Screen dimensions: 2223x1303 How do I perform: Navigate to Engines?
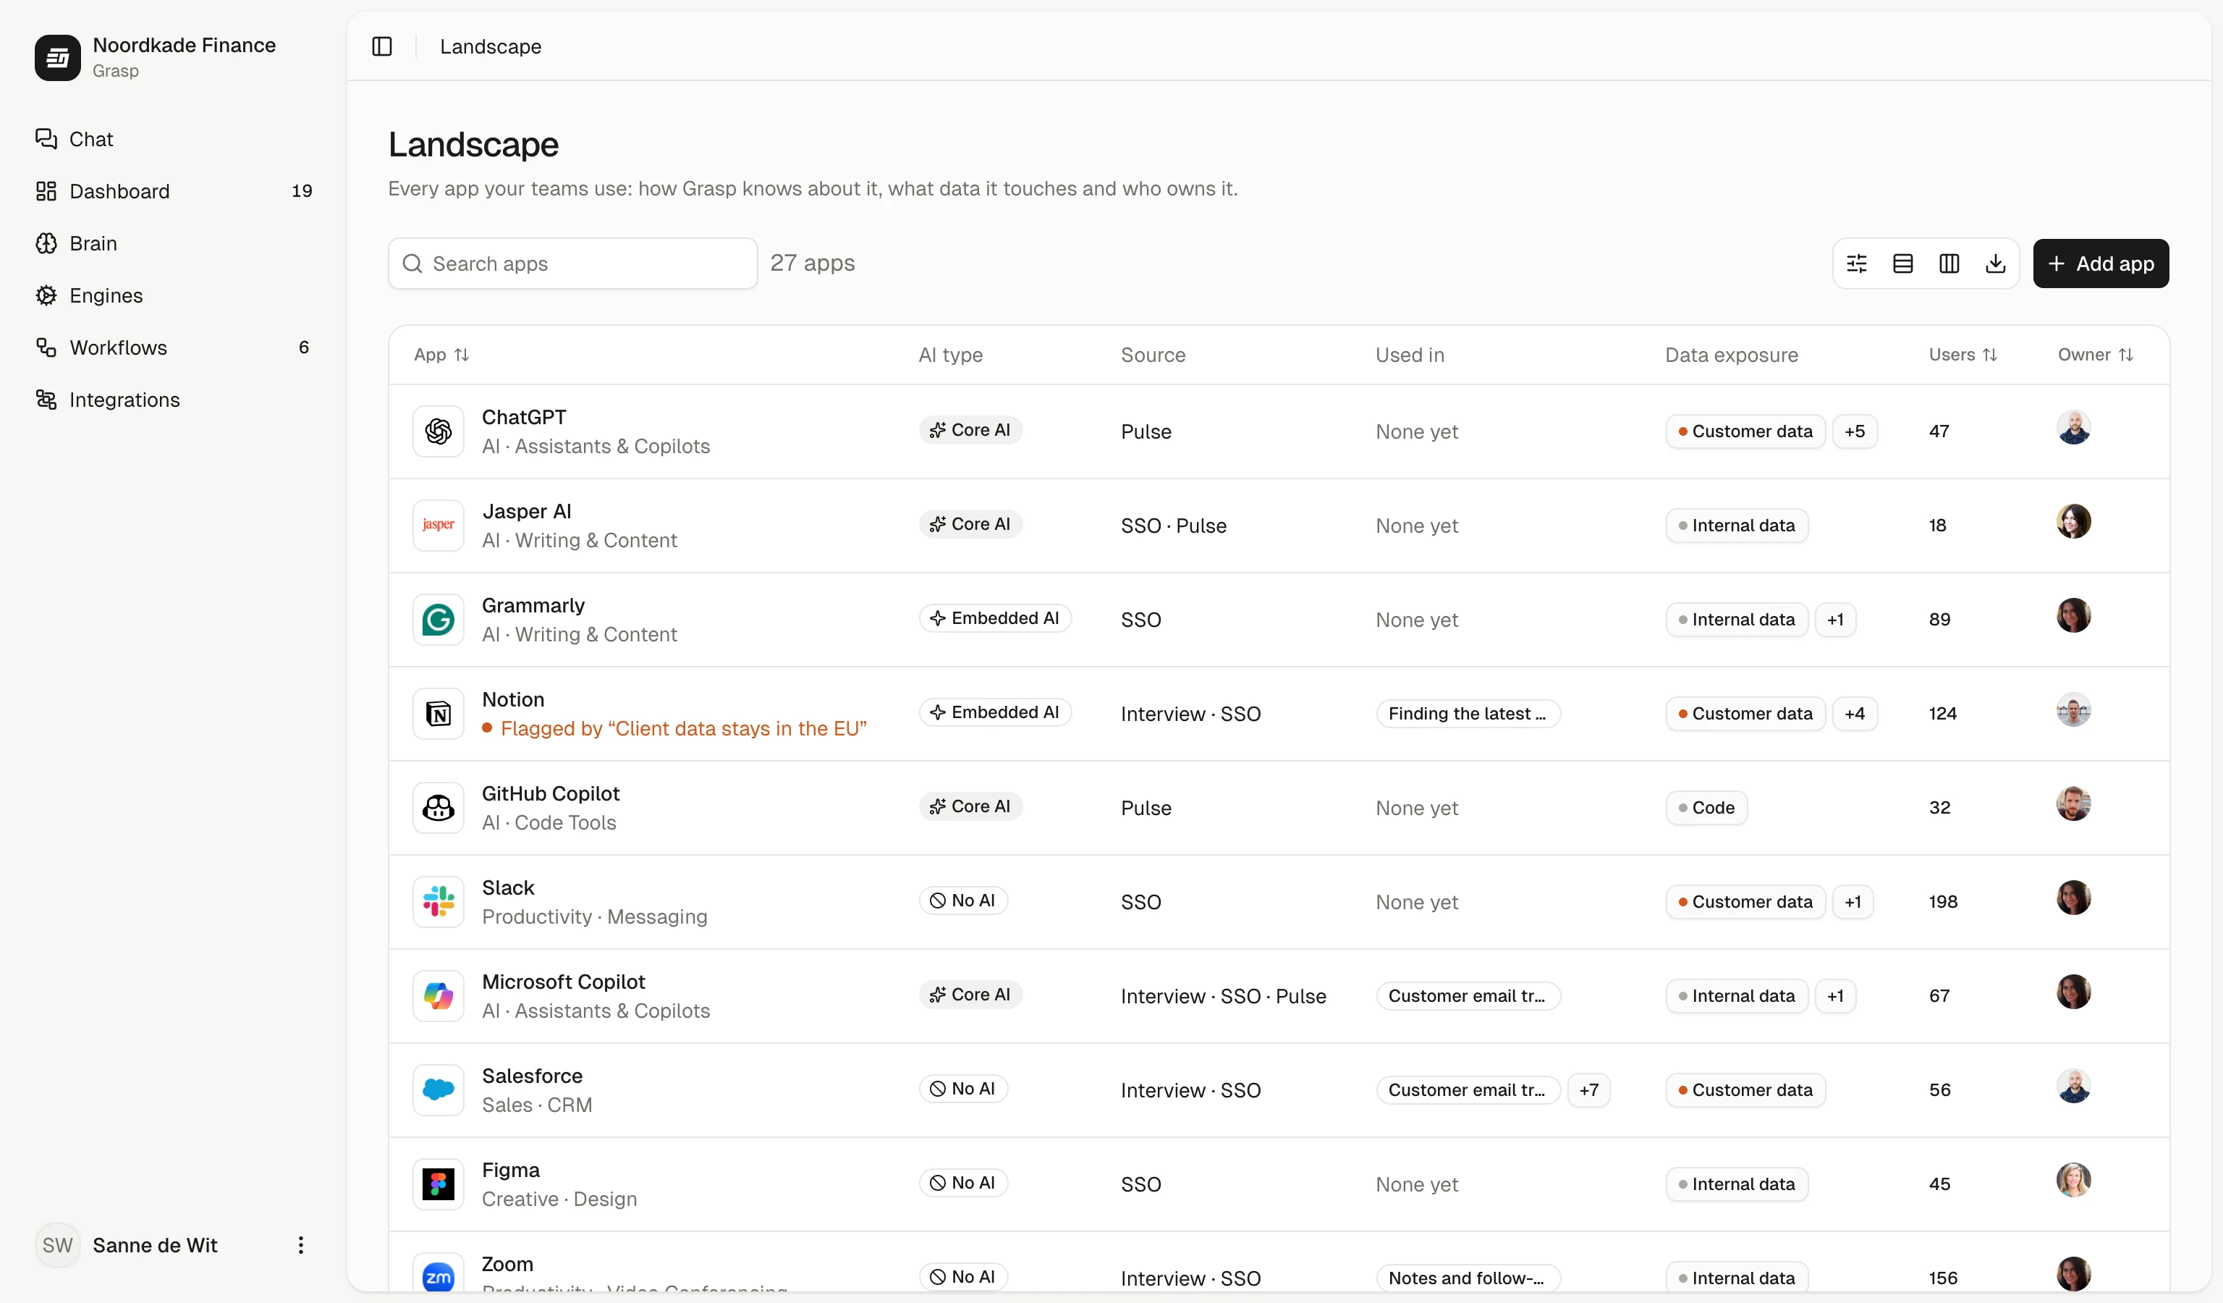(x=174, y=295)
